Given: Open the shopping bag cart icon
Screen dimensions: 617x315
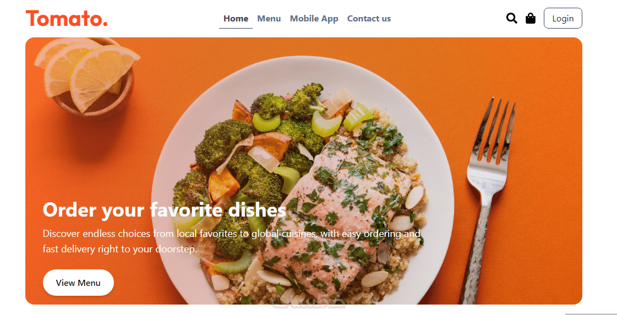Looking at the screenshot, I should (531, 19).
